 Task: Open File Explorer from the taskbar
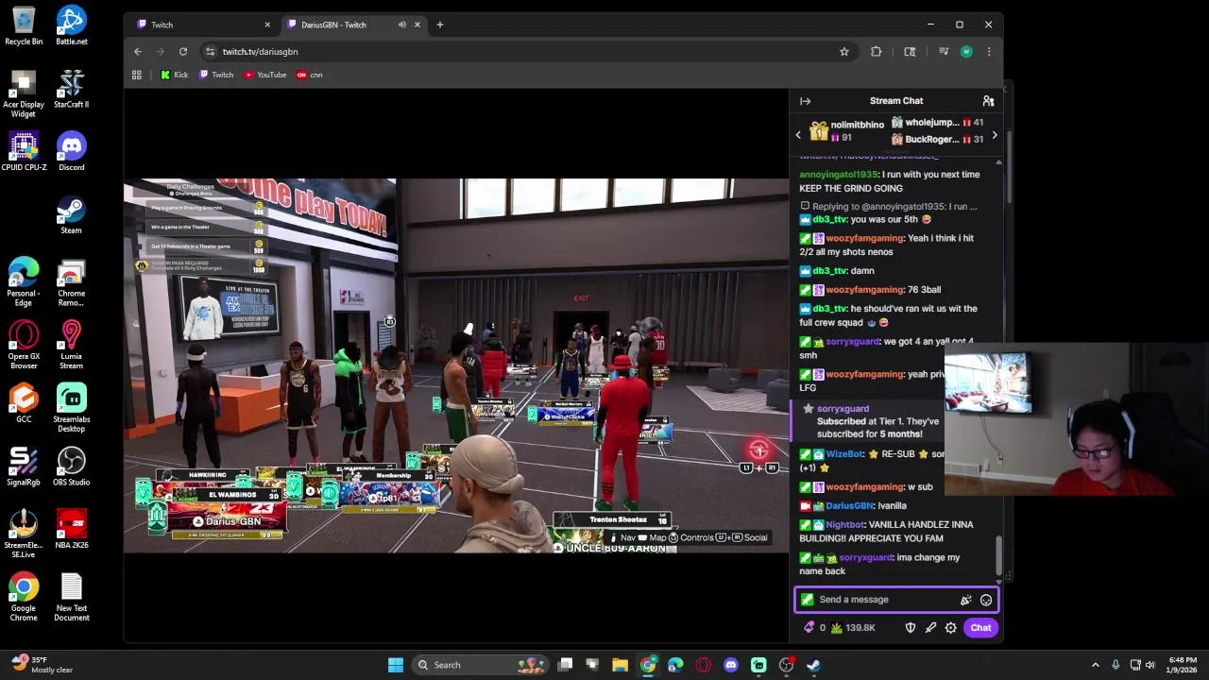click(x=621, y=665)
